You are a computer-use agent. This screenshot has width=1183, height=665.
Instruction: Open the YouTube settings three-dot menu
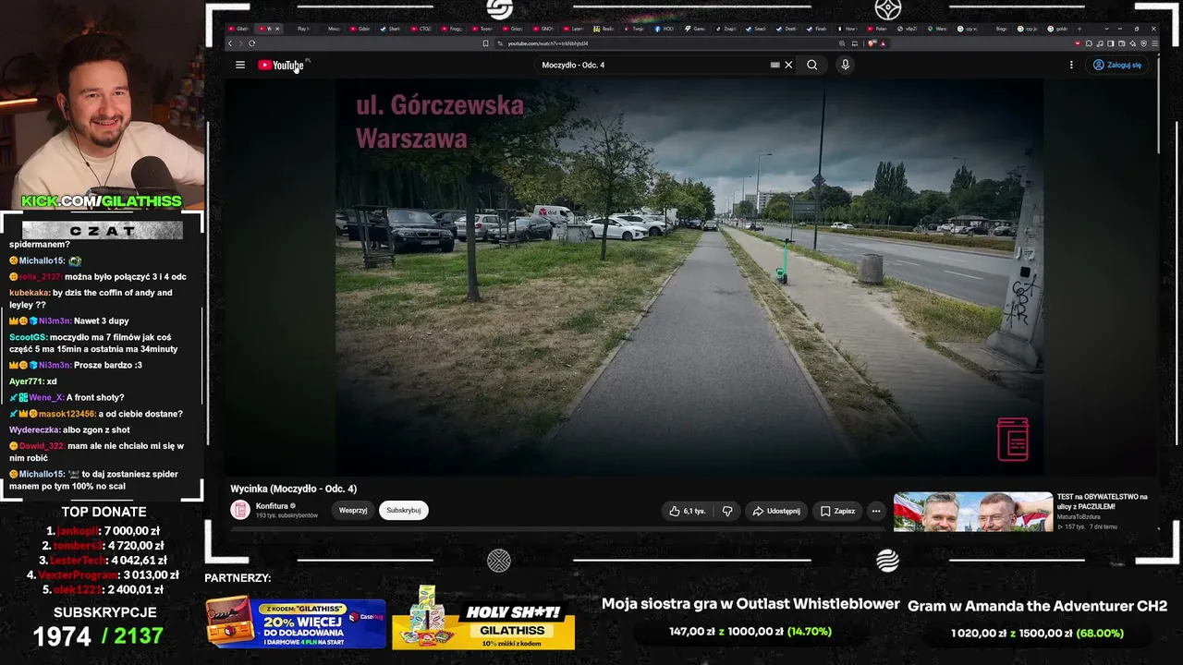tap(1071, 65)
